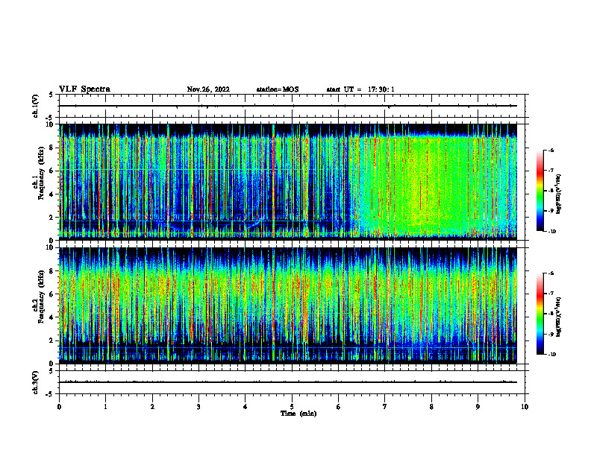Screen dimensions: 591x456
Task: Click the time axis tick label "0"
Action: tap(59, 407)
